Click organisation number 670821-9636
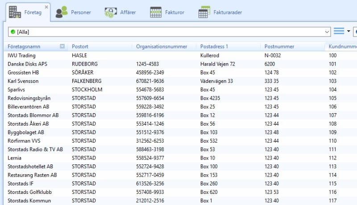This screenshot has width=357, height=205. 150,81
